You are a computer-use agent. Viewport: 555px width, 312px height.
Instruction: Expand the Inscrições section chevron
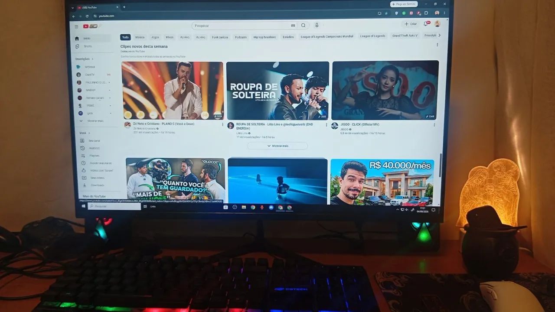92,59
